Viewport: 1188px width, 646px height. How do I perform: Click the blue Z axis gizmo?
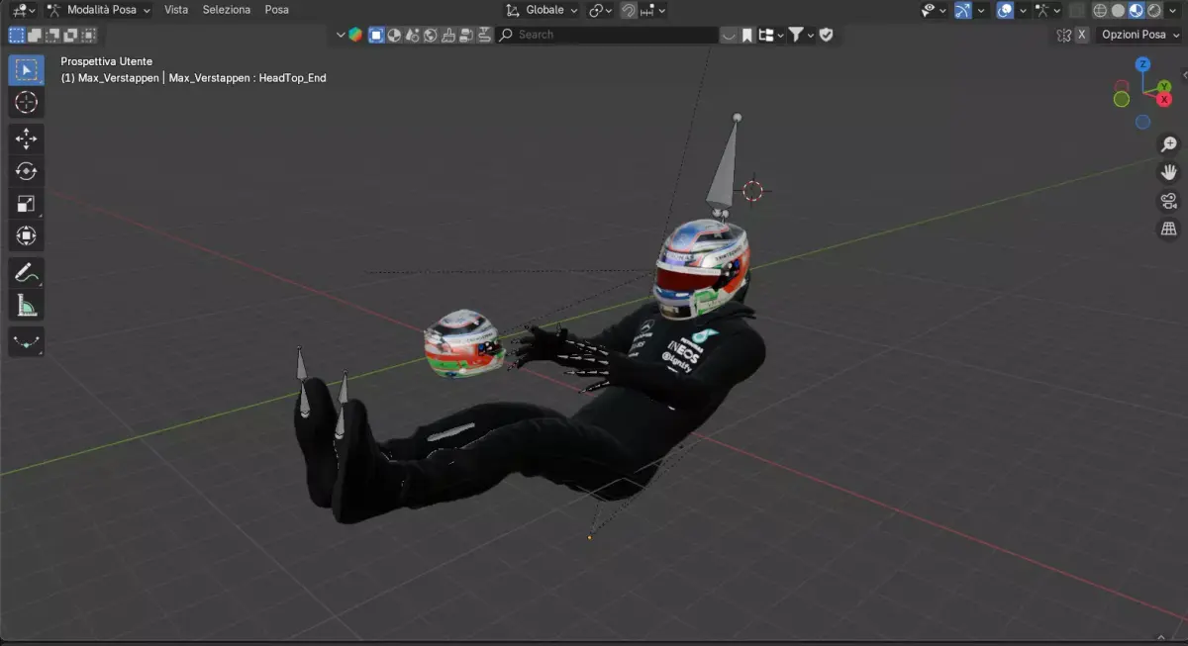pyautogui.click(x=1142, y=64)
